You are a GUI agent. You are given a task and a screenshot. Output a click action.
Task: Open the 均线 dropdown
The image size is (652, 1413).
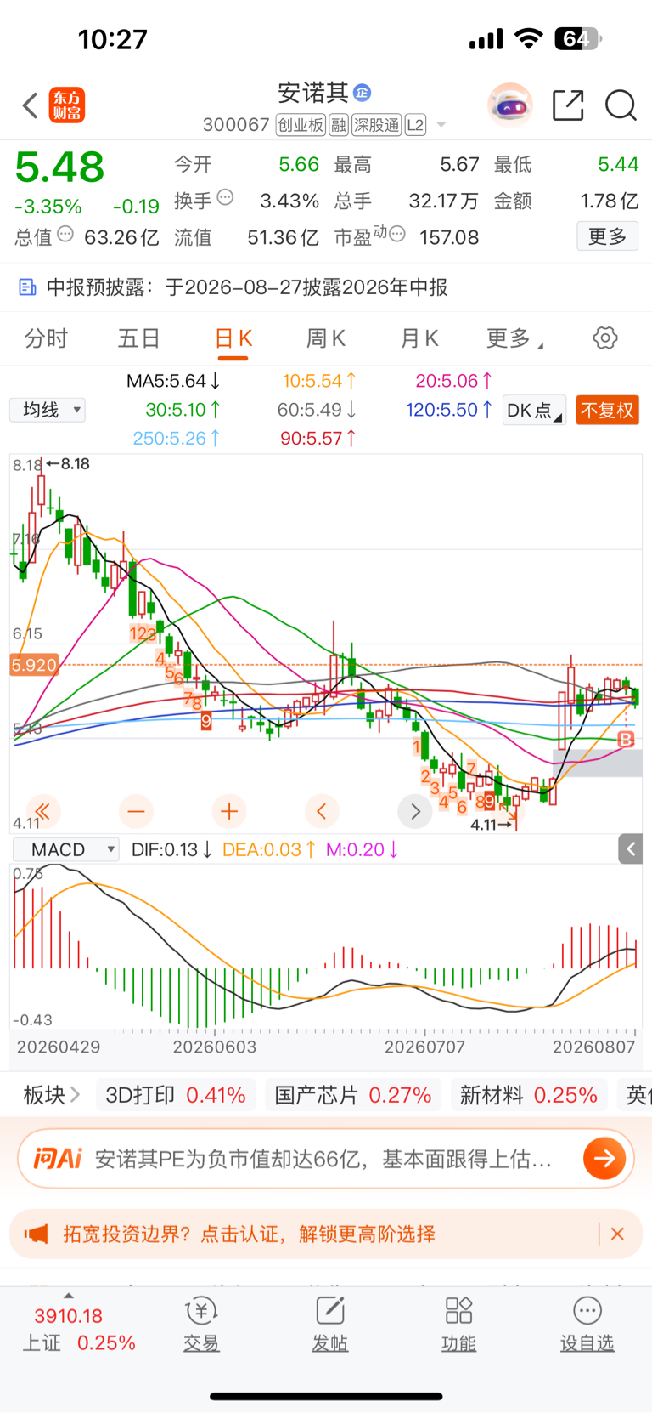pos(48,410)
